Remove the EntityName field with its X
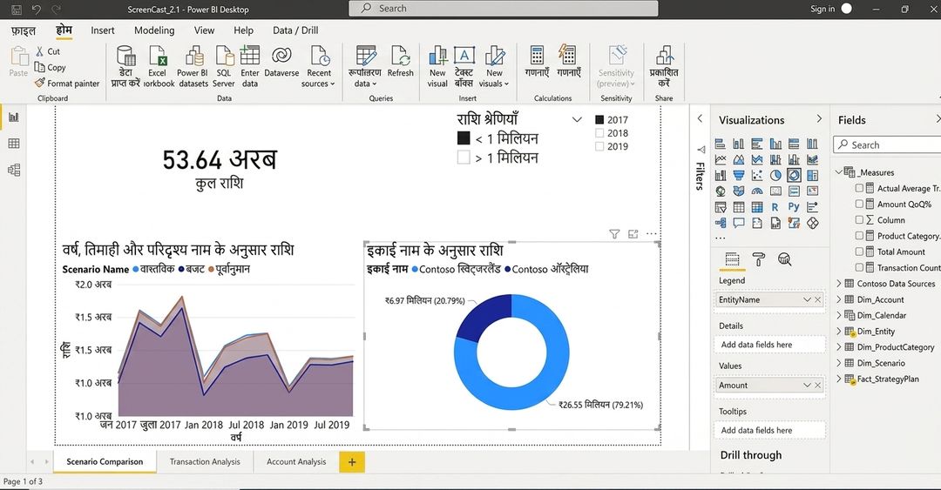The width and height of the screenshot is (941, 490). tap(818, 299)
